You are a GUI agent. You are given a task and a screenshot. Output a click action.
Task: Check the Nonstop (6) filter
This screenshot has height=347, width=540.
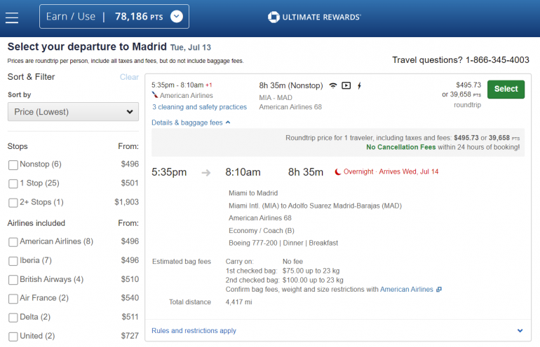click(x=13, y=164)
